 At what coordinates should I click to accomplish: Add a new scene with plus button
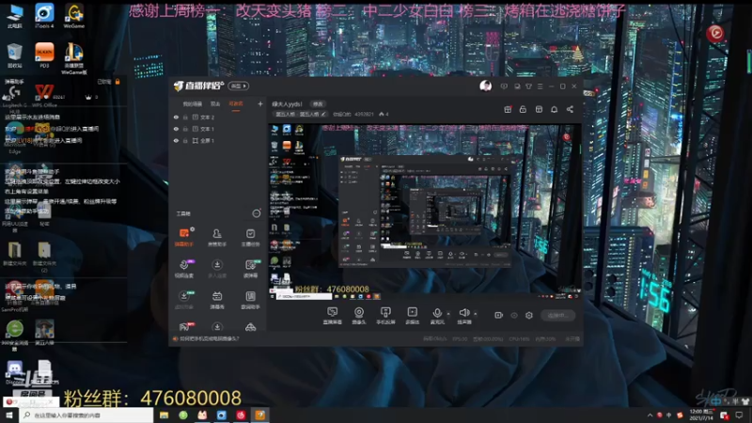coord(260,103)
